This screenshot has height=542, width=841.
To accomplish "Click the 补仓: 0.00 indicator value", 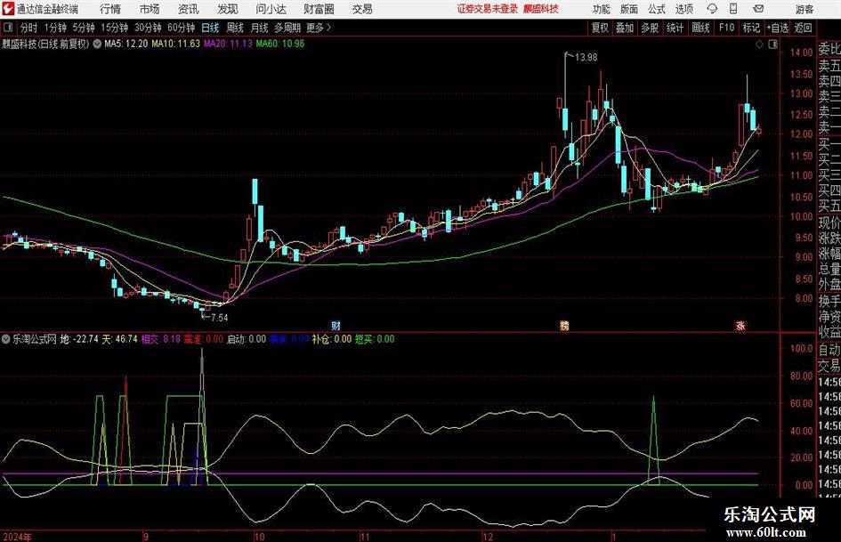I will click(x=332, y=339).
